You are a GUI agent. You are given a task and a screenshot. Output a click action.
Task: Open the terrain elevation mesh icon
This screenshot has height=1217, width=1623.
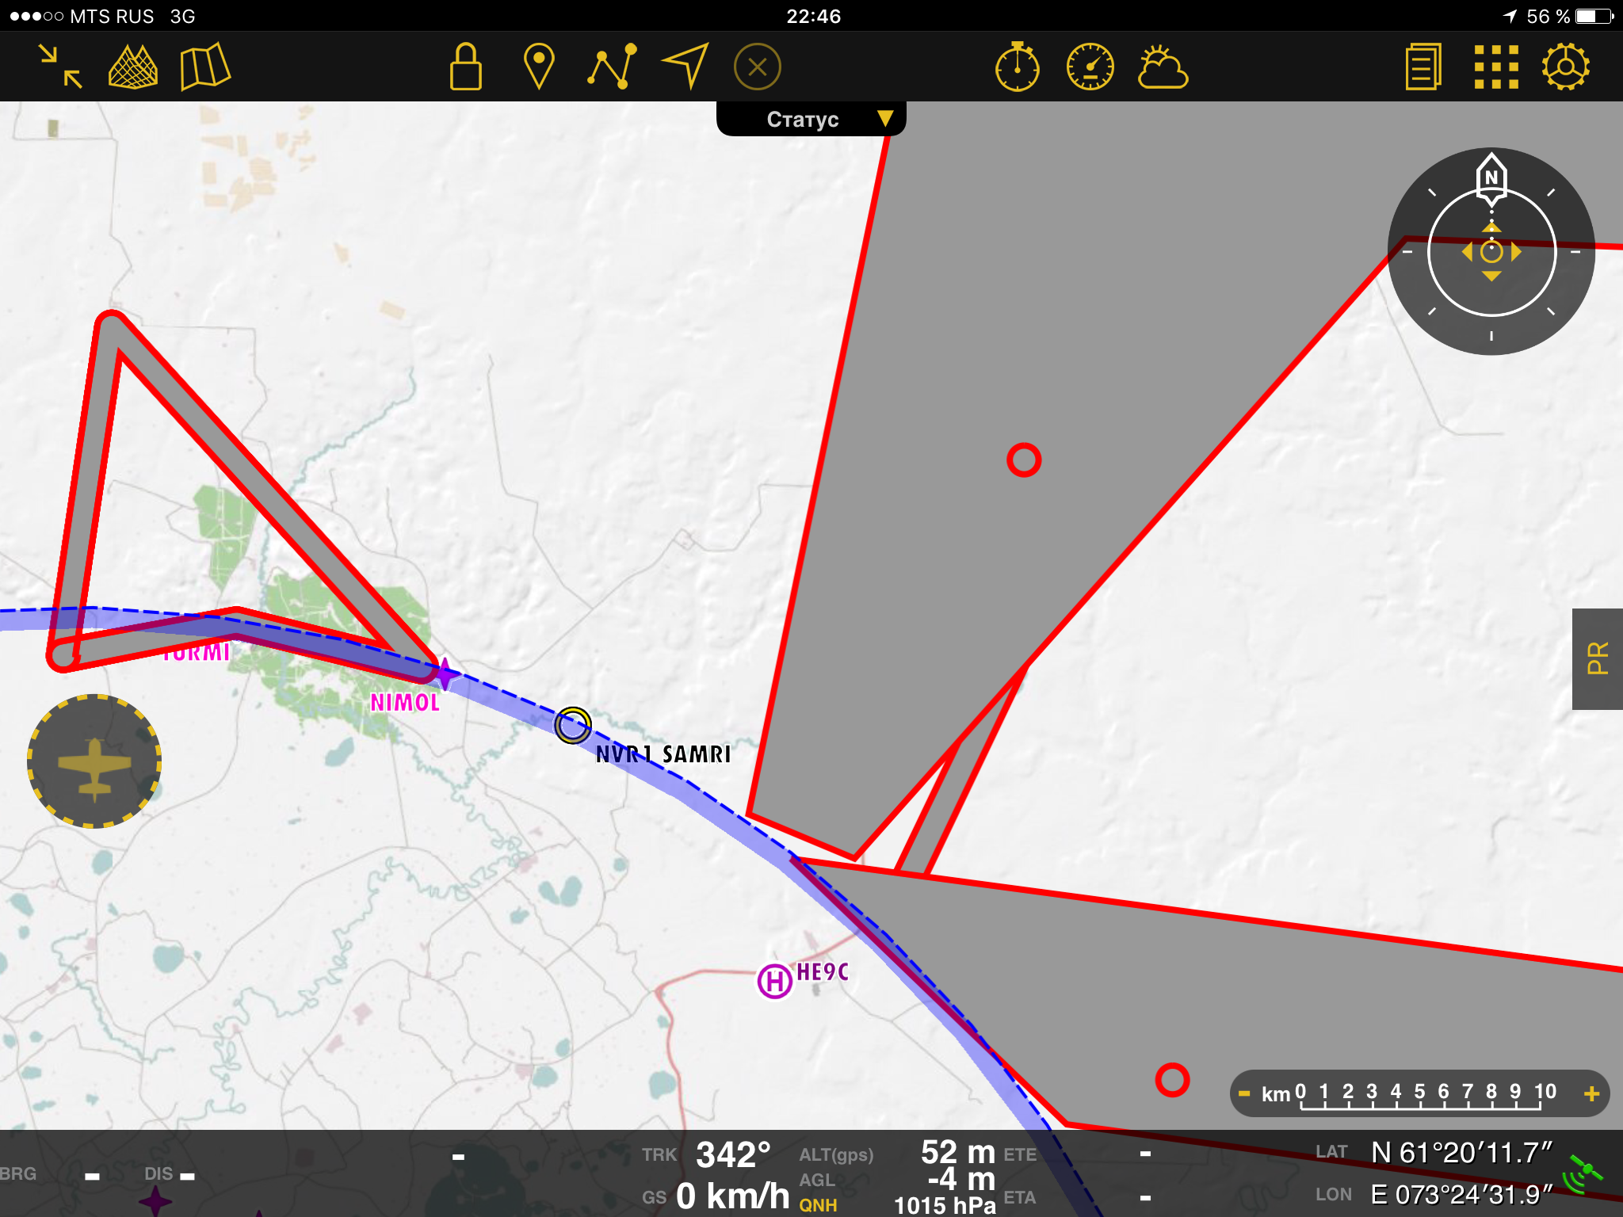132,67
